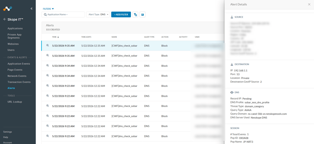The width and height of the screenshot is (314, 144).
Task: Click the ACTIVITY column header
Action: pyautogui.click(x=183, y=37)
